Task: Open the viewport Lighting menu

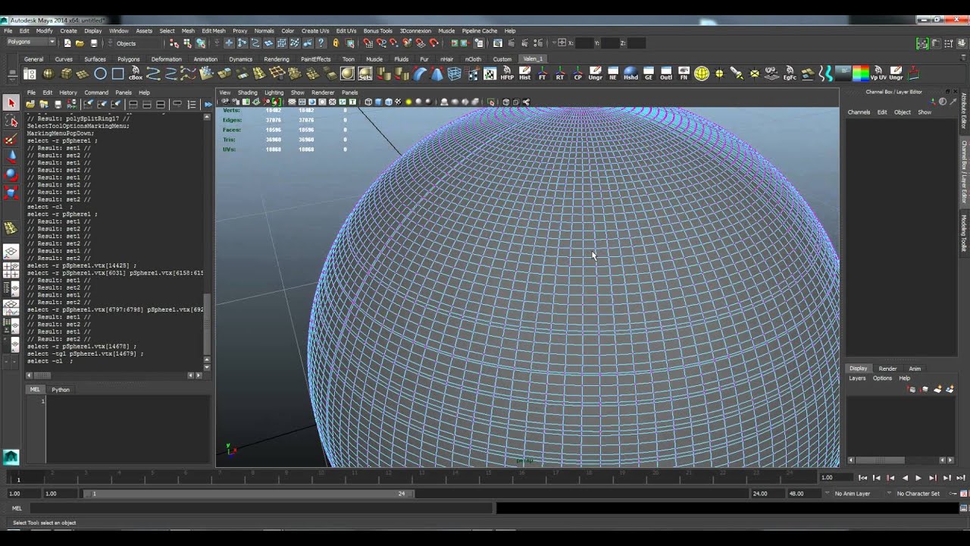Action: point(274,93)
